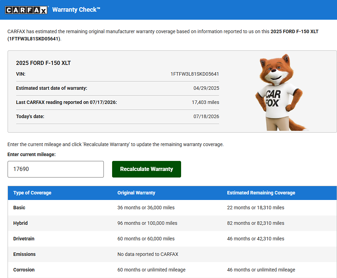Click the Today's date value 07/18/2026
337x278 pixels.
coord(206,117)
